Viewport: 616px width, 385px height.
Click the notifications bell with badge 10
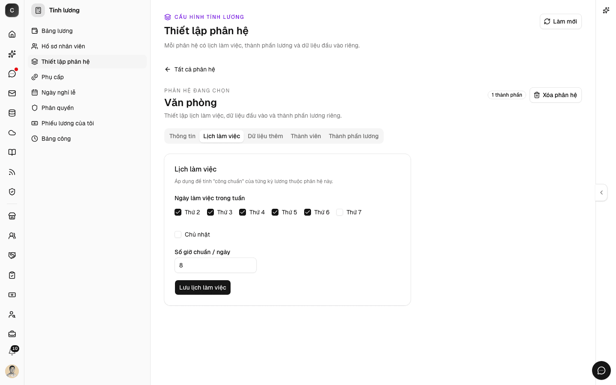12,352
